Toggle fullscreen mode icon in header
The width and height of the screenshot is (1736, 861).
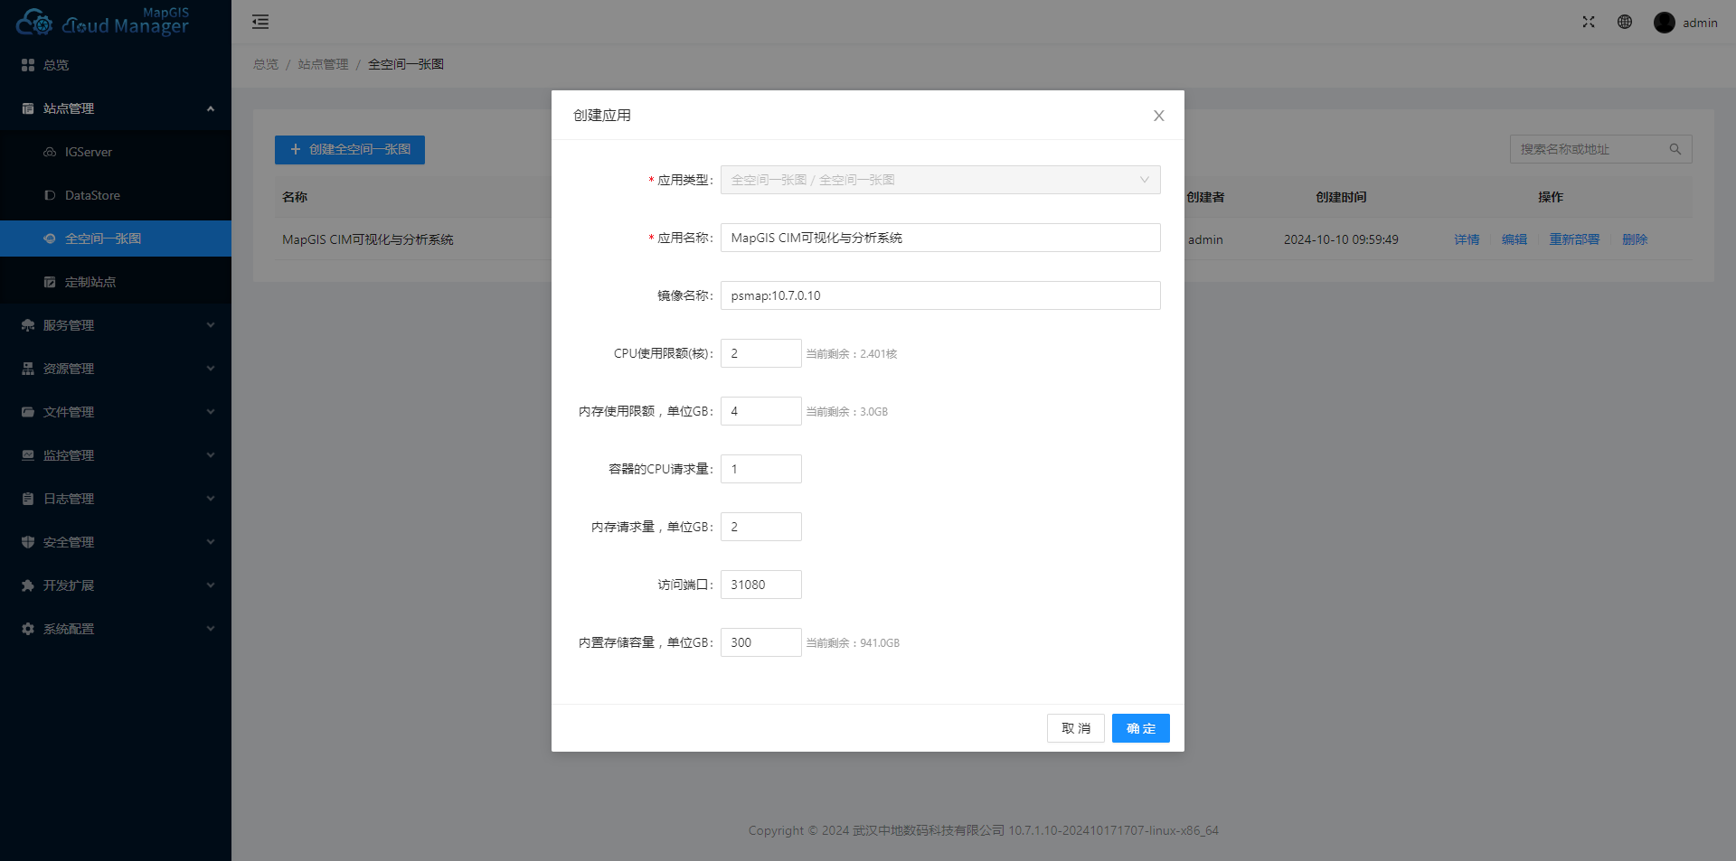pos(1589,22)
